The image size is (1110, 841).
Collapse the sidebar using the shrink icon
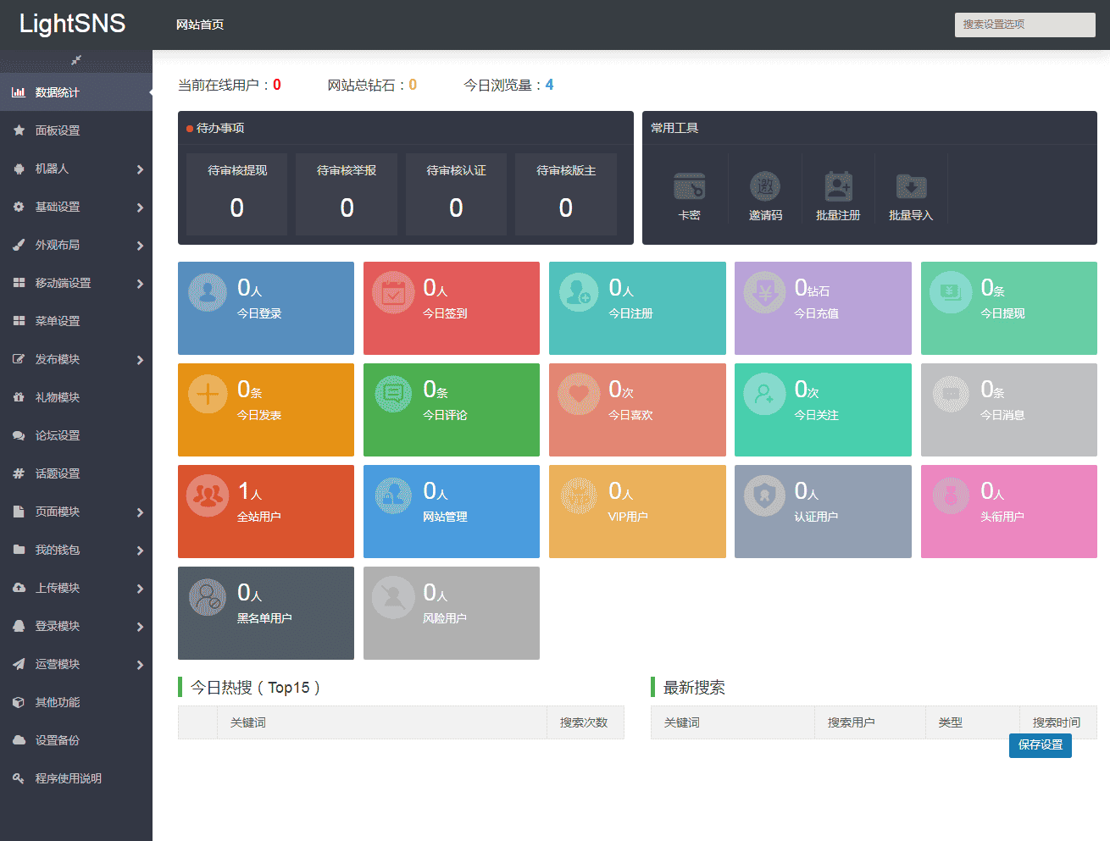click(76, 60)
